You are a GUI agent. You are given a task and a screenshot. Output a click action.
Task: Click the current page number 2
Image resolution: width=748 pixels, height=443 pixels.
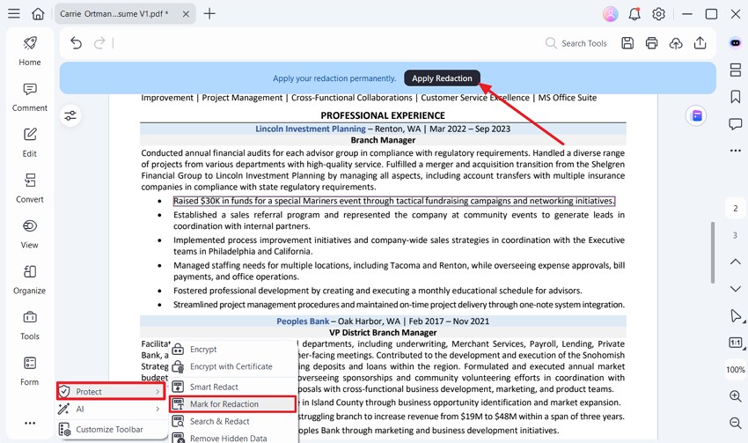(x=735, y=208)
